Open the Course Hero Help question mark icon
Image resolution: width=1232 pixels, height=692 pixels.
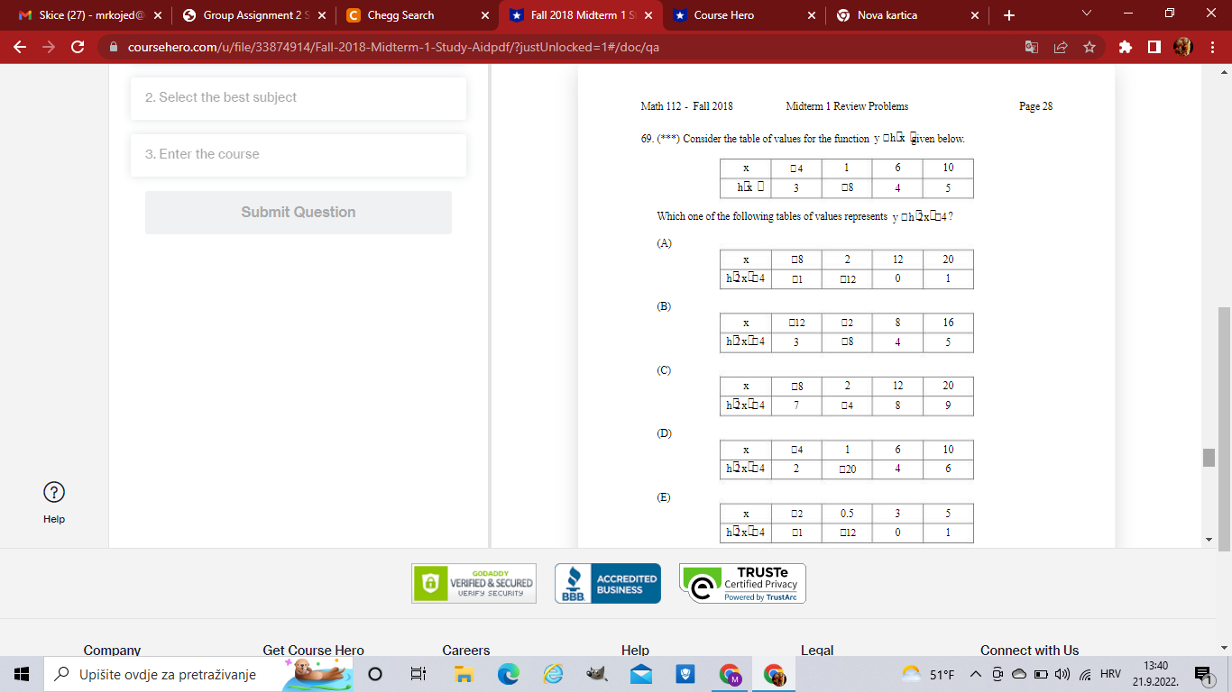[54, 493]
